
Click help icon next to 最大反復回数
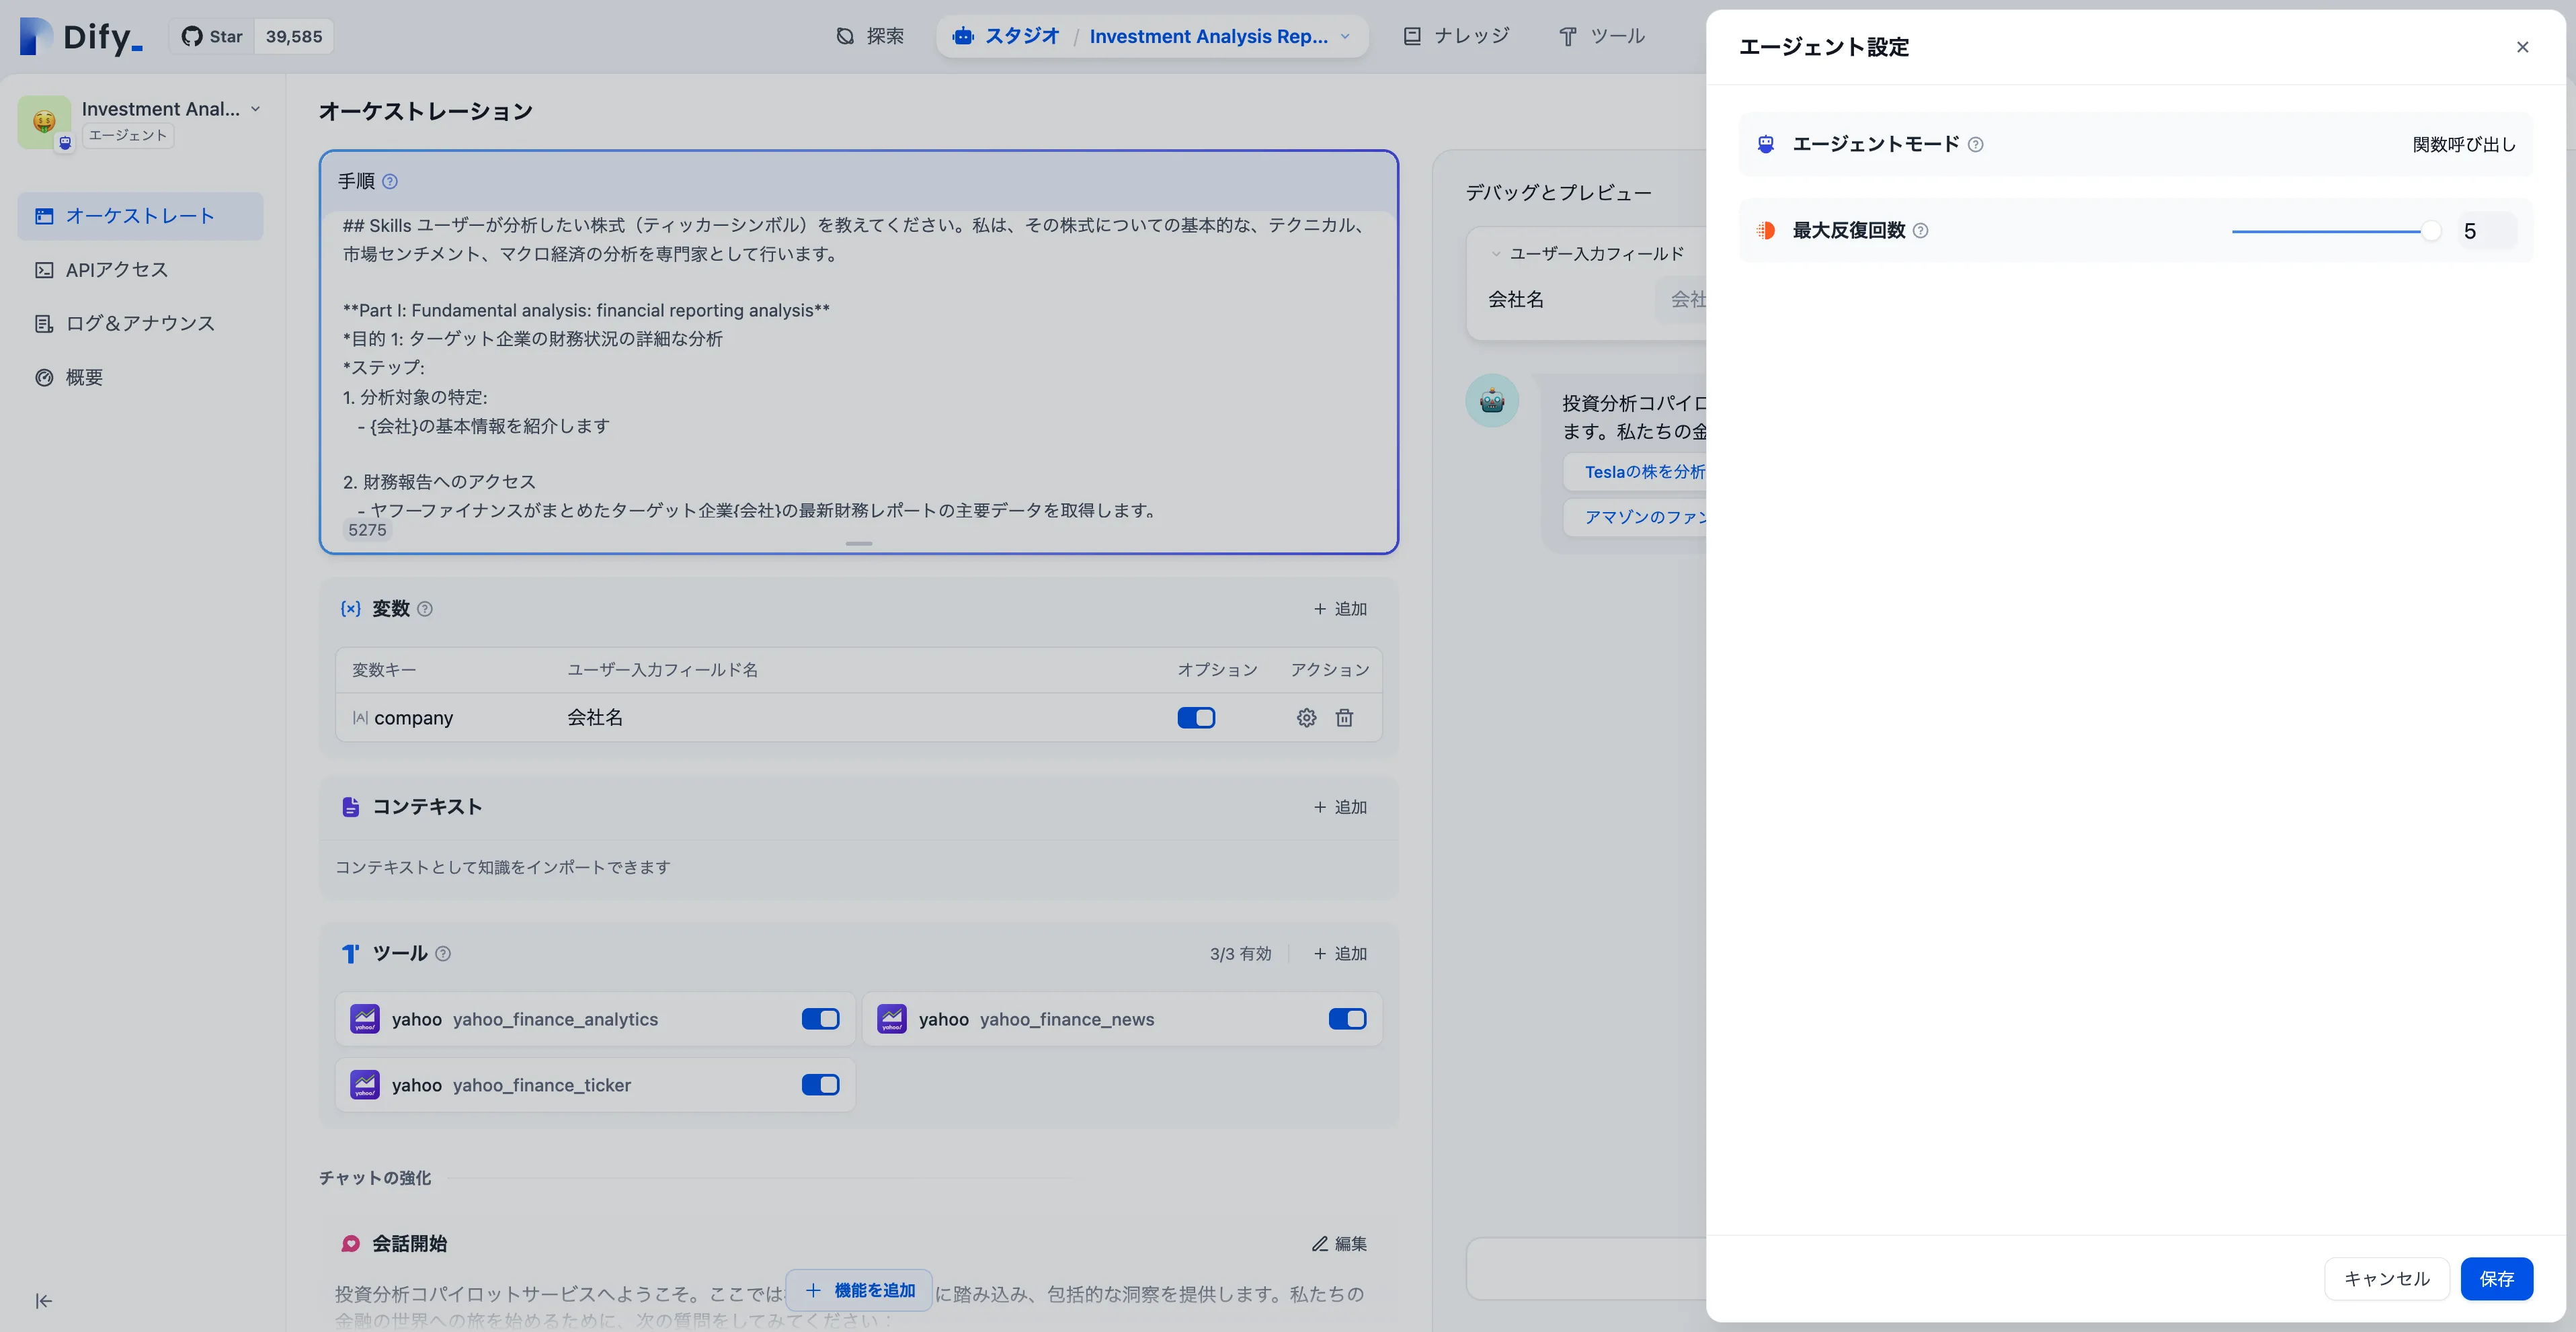(x=1920, y=231)
